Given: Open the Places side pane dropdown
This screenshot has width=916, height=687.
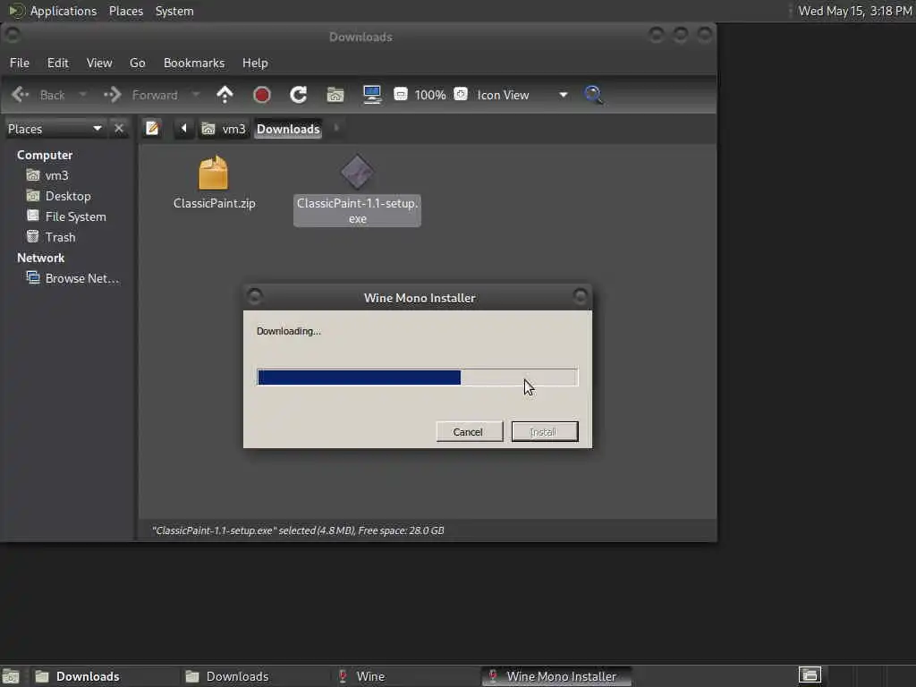Looking at the screenshot, I should (55, 129).
